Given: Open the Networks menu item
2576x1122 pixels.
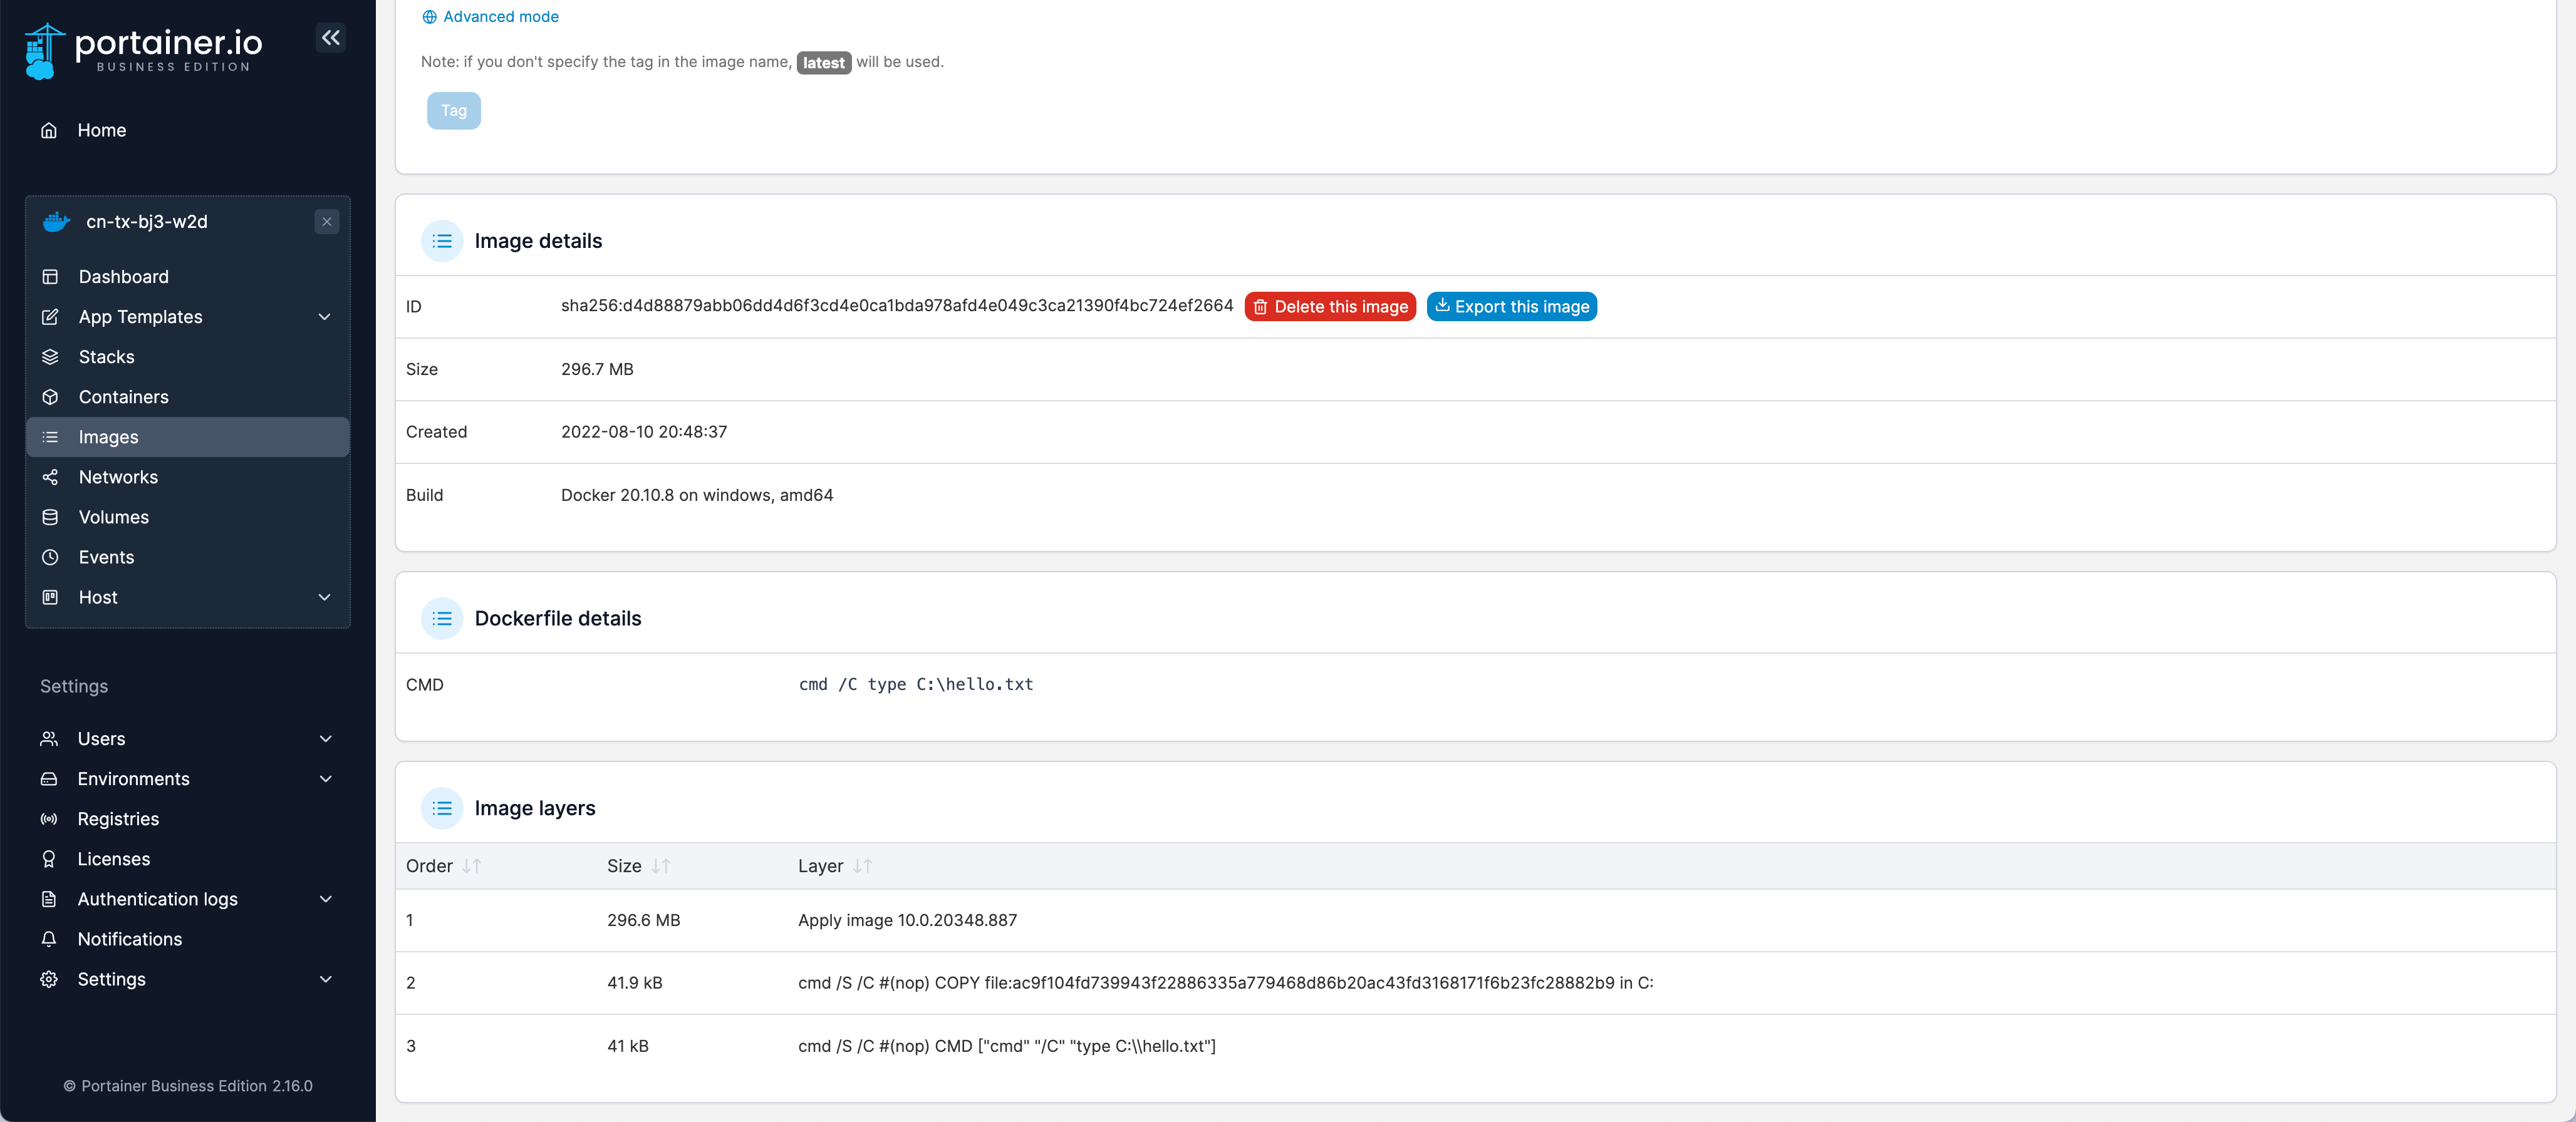Looking at the screenshot, I should click(187, 476).
